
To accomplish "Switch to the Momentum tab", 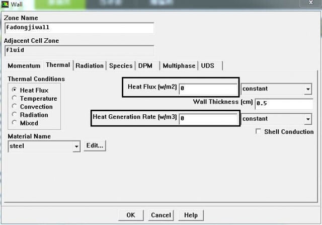I will (24, 66).
